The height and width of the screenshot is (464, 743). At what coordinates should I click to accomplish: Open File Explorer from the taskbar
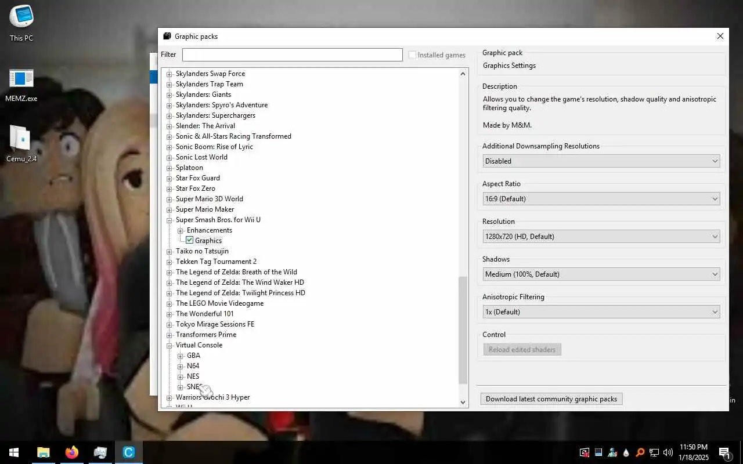pyautogui.click(x=43, y=452)
